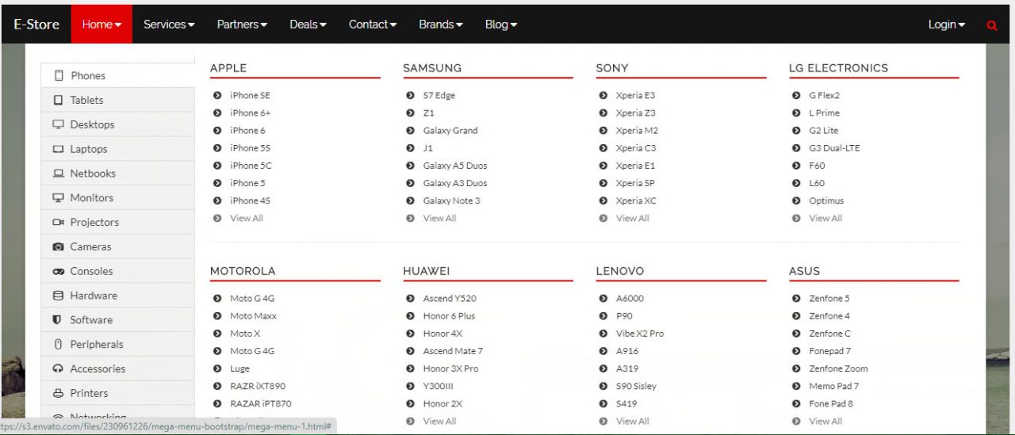Open the Zenfone Zoom link
Viewport: 1015px width, 435px height.
[838, 368]
